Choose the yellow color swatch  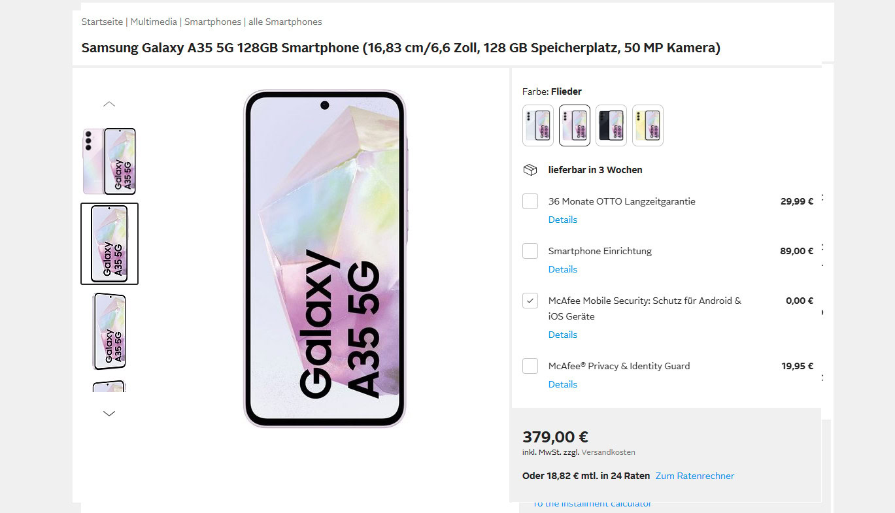click(x=648, y=125)
